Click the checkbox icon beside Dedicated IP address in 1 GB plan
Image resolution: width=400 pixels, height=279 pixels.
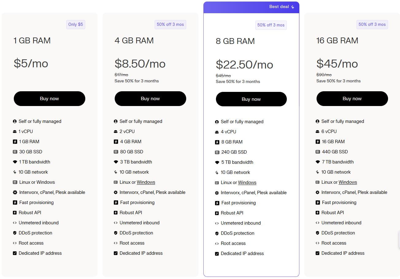(x=15, y=253)
